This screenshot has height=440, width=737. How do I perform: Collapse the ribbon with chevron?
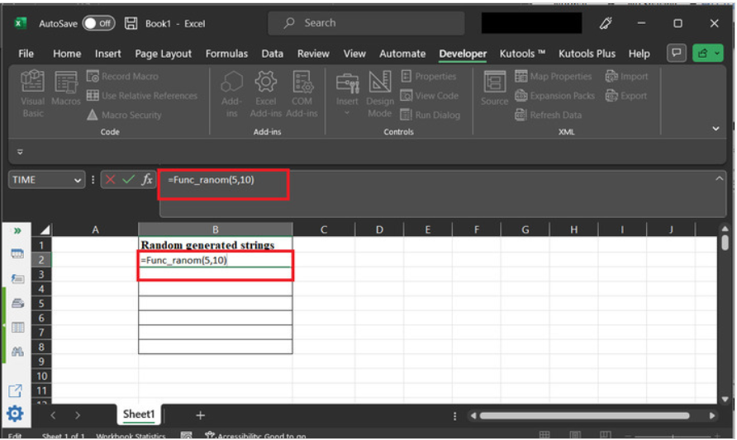pyautogui.click(x=716, y=128)
